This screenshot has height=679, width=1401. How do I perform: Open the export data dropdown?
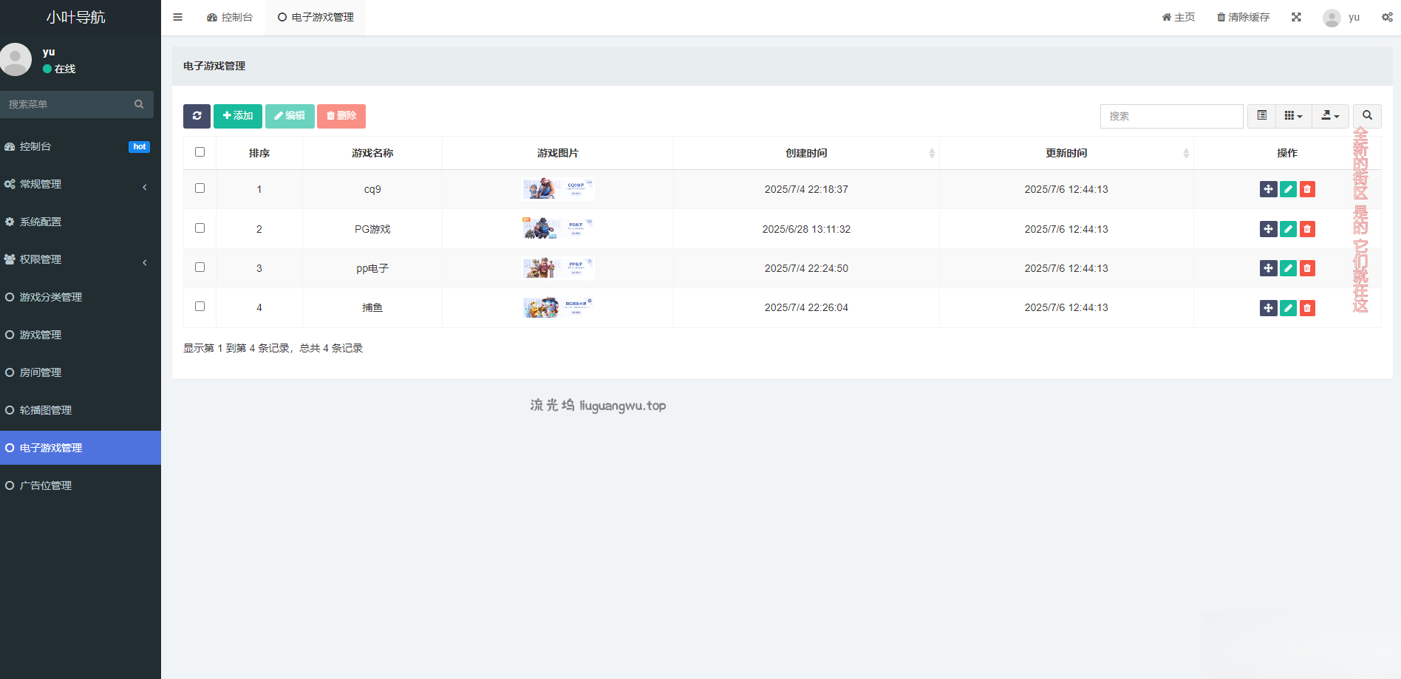coord(1330,116)
